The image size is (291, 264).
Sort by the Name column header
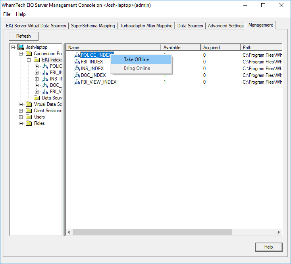(114, 48)
